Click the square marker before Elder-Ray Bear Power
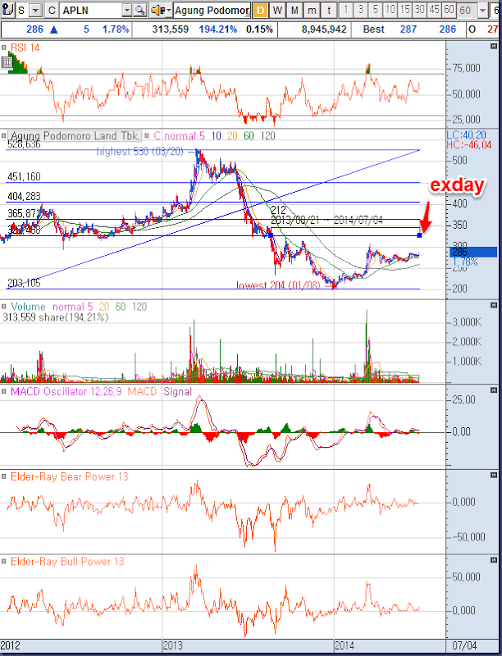 tap(4, 476)
